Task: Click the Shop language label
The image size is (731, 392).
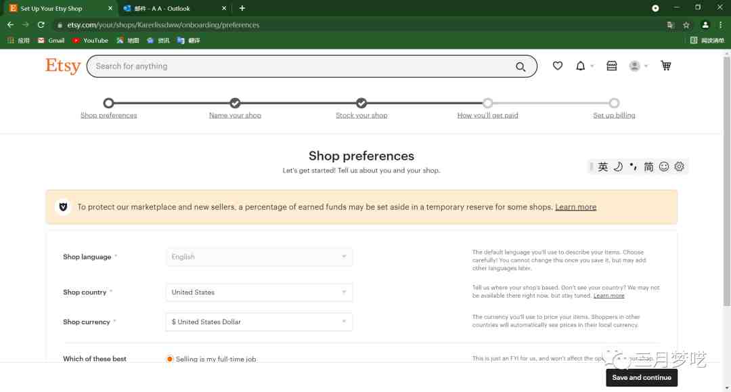Action: point(87,257)
